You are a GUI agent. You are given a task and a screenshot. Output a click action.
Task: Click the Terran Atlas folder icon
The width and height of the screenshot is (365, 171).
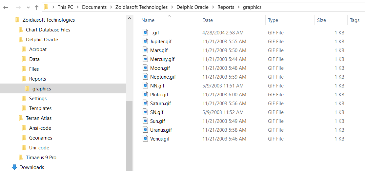coord(21,118)
